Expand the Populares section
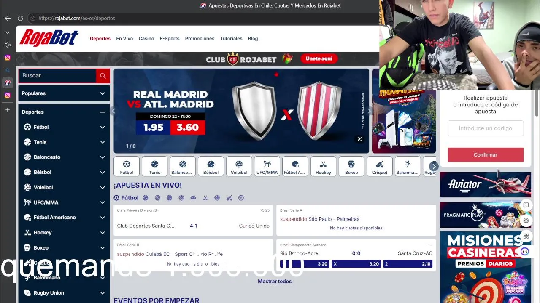The height and width of the screenshot is (303, 540). 102,93
